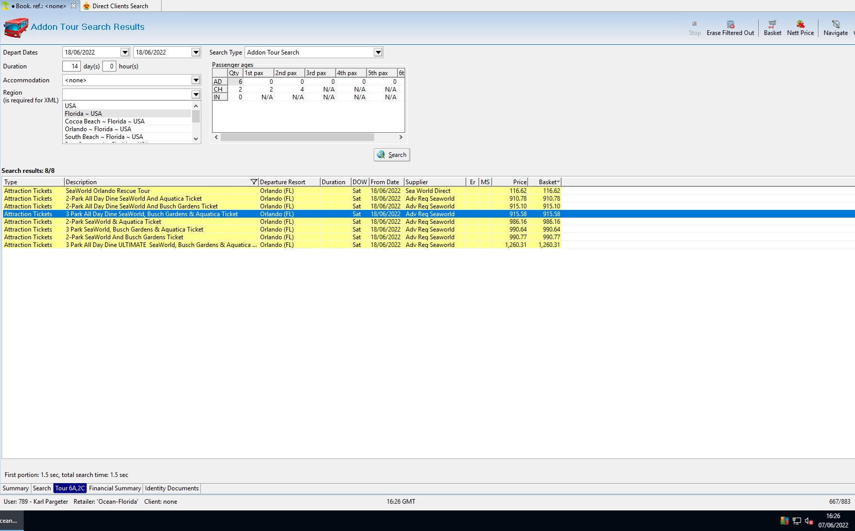Open the Identity Documents tab
The height and width of the screenshot is (531, 855).
click(x=172, y=488)
